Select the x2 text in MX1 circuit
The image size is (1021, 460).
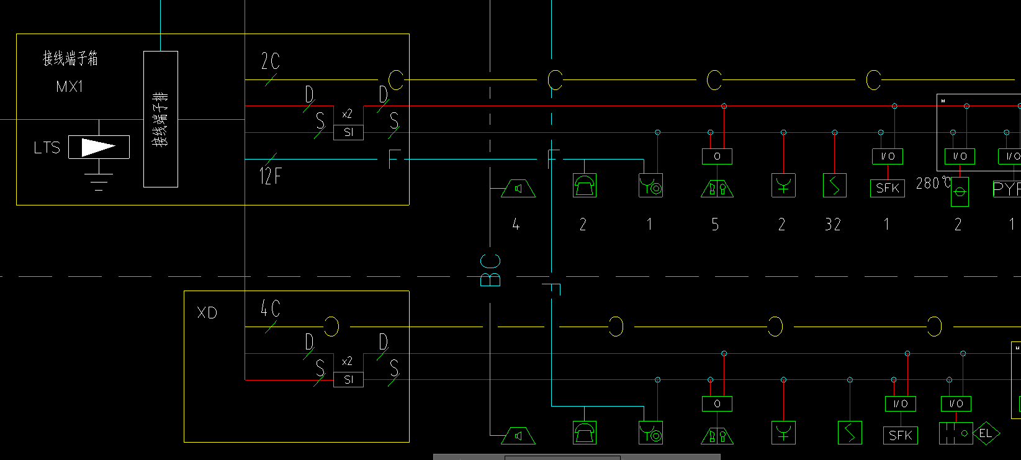[x=347, y=114]
